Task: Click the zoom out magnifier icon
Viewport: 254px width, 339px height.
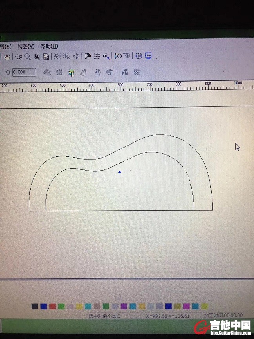Action: click(x=27, y=57)
